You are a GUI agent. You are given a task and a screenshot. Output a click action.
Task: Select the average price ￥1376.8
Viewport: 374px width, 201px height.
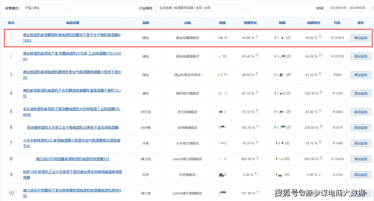pos(338,38)
